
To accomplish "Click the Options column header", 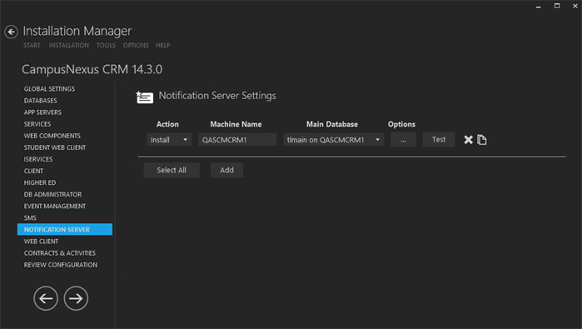I will [401, 124].
